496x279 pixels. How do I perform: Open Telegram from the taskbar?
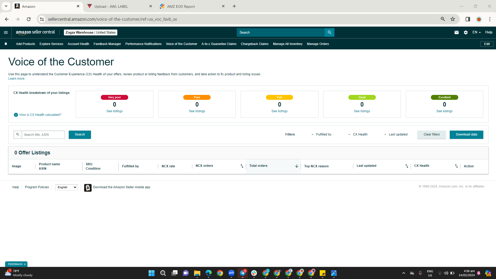243,273
